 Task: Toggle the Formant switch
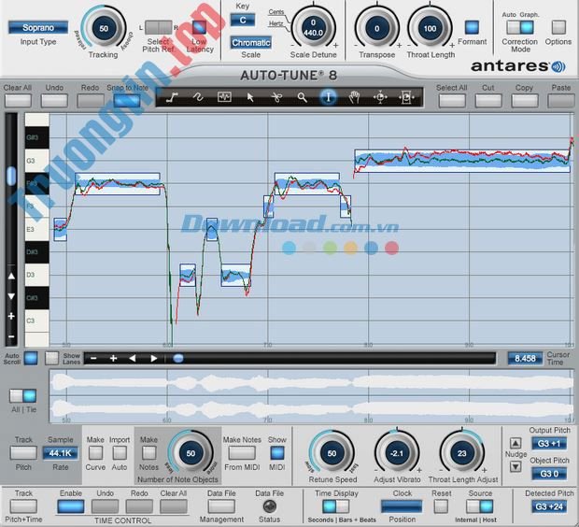coord(472,27)
